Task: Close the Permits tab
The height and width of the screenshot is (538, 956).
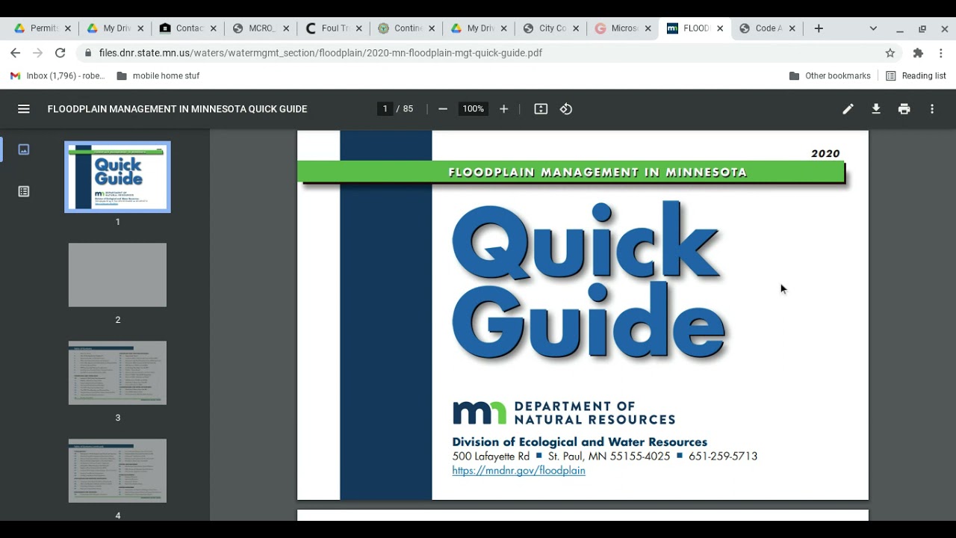Action: 68,28
